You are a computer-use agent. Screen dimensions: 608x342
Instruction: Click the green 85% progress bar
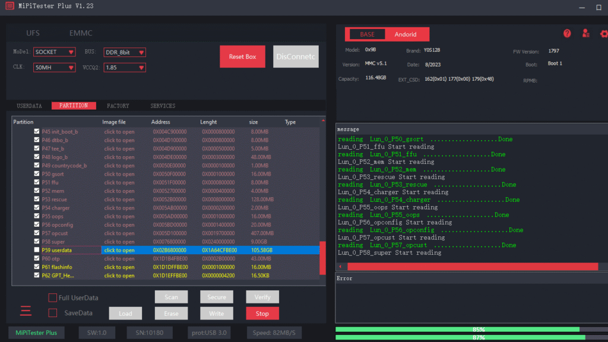click(467, 329)
